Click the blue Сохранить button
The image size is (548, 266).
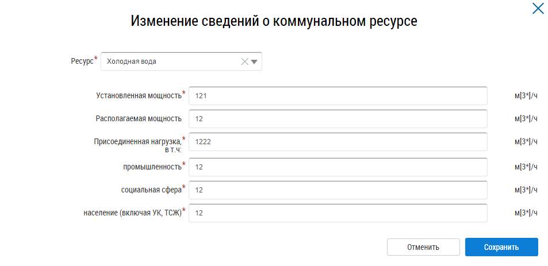[501, 247]
